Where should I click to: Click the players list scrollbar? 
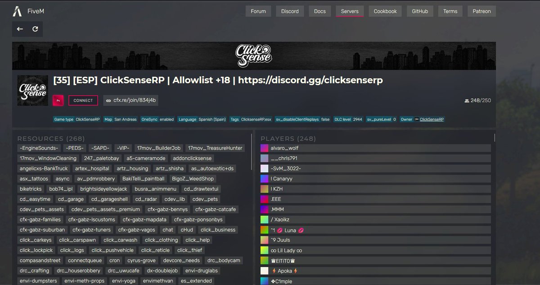(495, 137)
